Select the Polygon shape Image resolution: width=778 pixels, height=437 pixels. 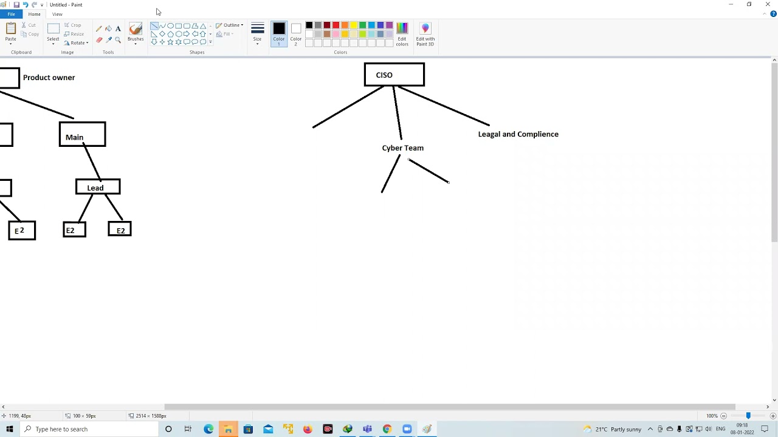point(194,26)
